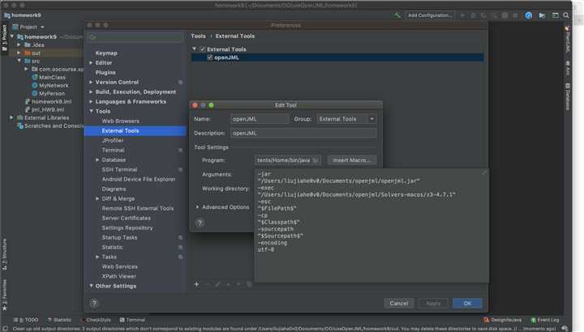
Task: Select SSH Terminal settings page
Action: [x=119, y=169]
